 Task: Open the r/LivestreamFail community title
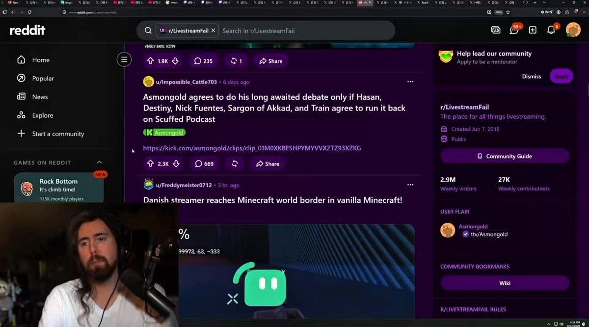coord(464,107)
